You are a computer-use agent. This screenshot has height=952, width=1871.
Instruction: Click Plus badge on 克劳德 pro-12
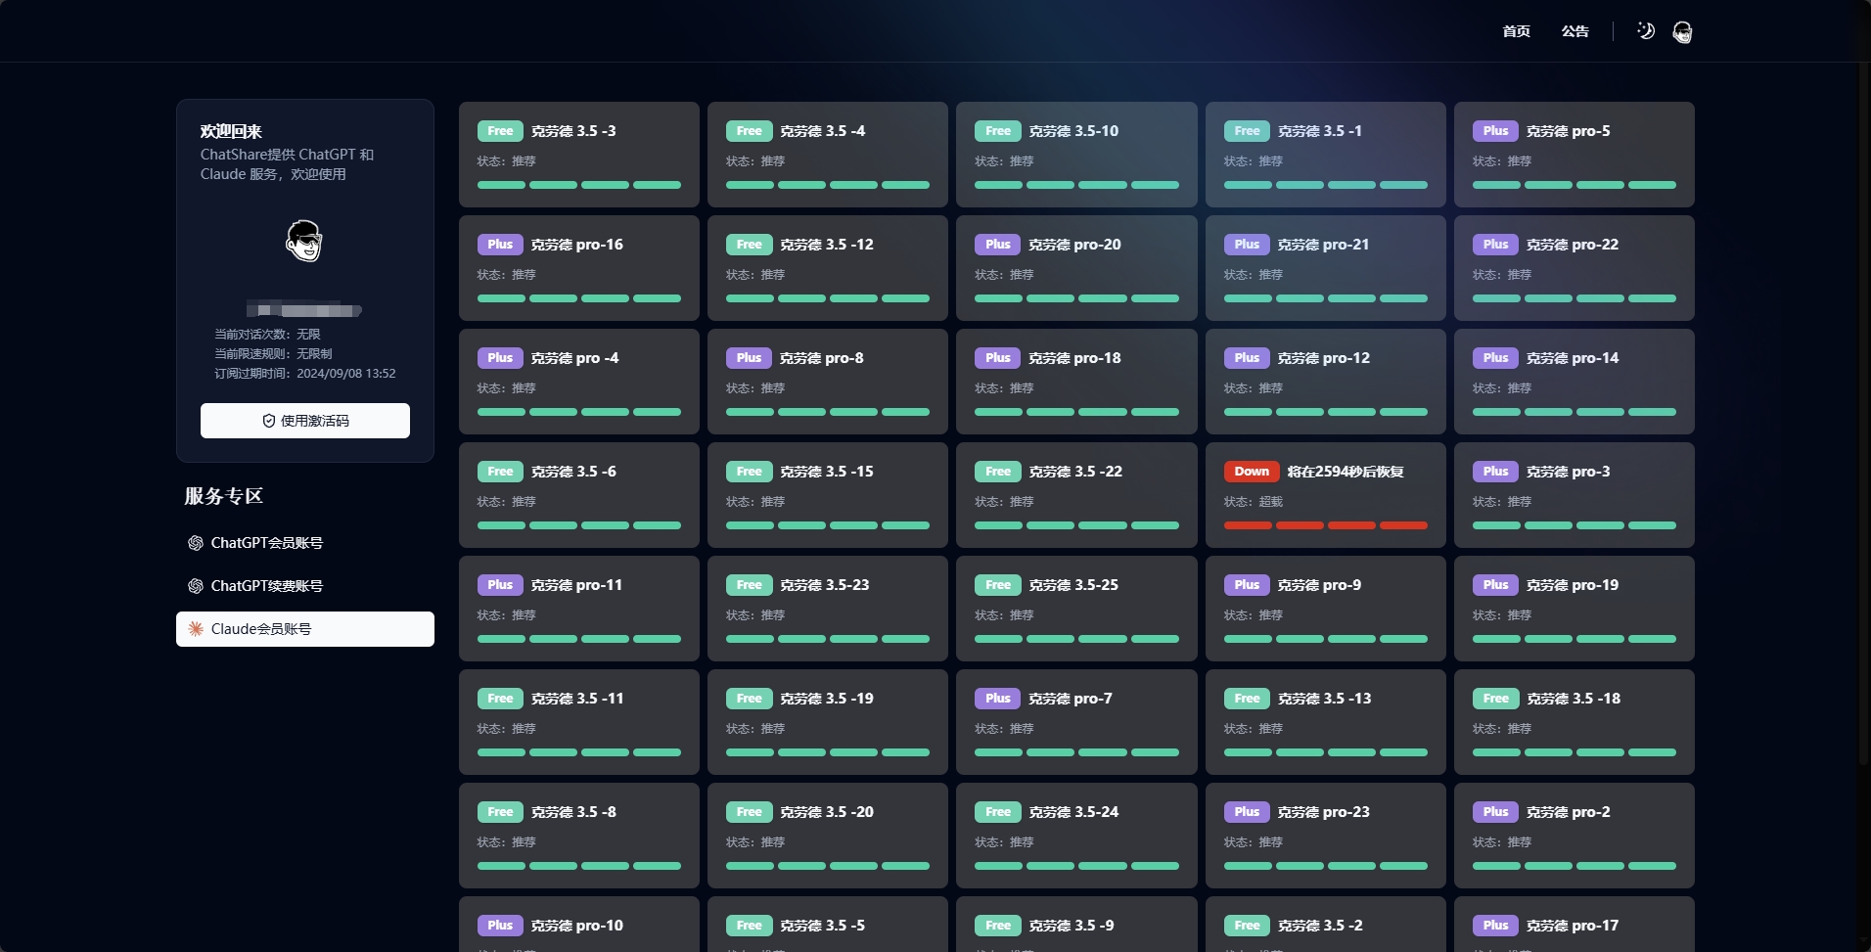pos(1247,358)
